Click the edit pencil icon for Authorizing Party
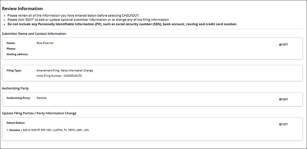This screenshot has height=149, width=307. (280, 99)
